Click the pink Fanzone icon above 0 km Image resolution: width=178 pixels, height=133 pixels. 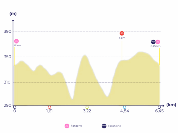pos(16,41)
